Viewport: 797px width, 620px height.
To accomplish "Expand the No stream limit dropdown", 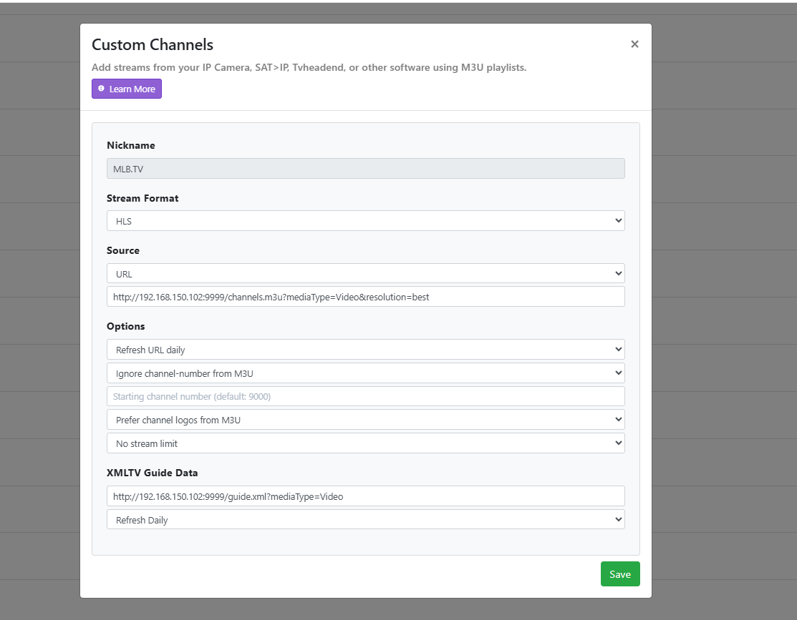I will (x=365, y=443).
